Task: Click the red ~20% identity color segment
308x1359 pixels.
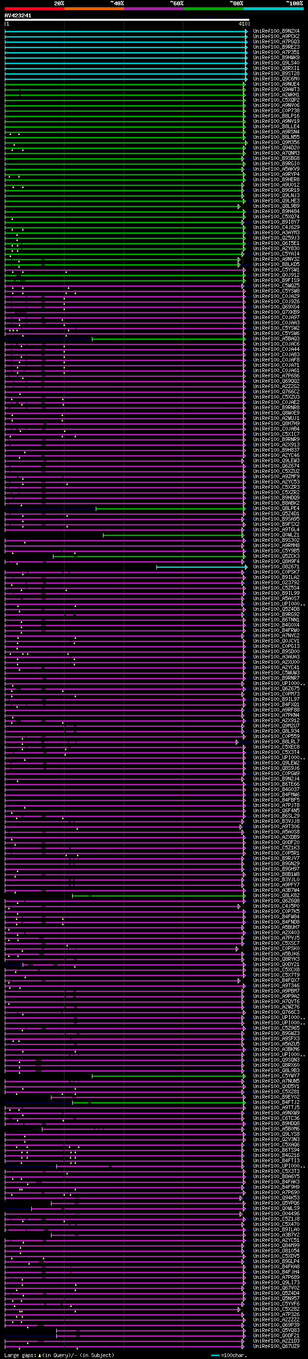Action: pos(34,9)
